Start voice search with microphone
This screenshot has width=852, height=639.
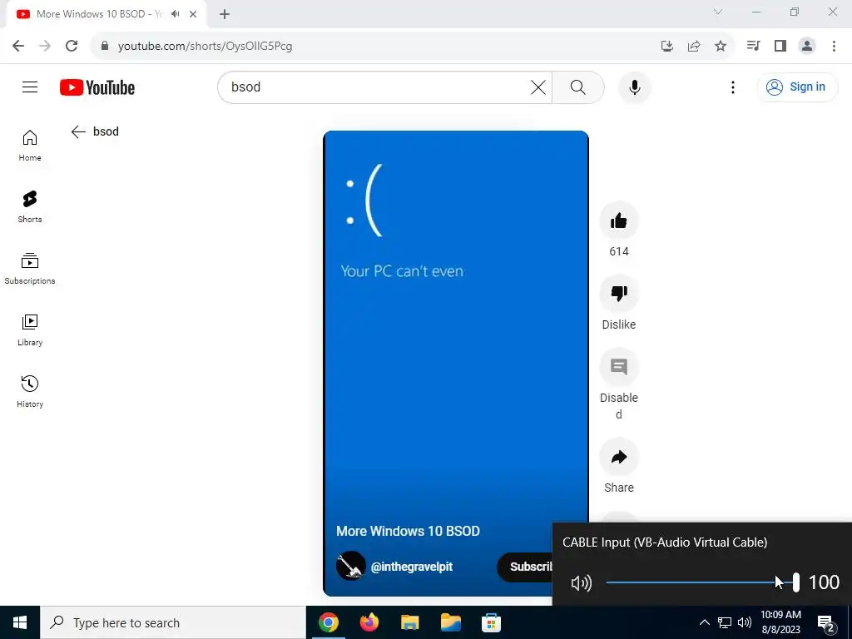(x=634, y=87)
